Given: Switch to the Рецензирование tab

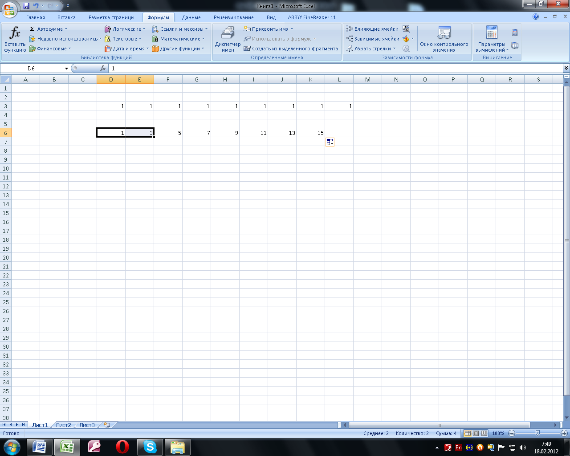Looking at the screenshot, I should (x=234, y=17).
